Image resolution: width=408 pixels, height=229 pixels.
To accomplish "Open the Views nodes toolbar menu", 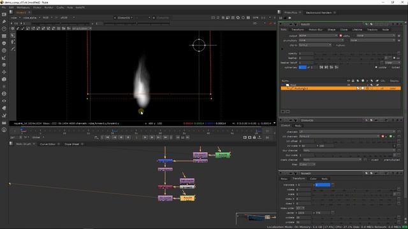I will (4, 101).
